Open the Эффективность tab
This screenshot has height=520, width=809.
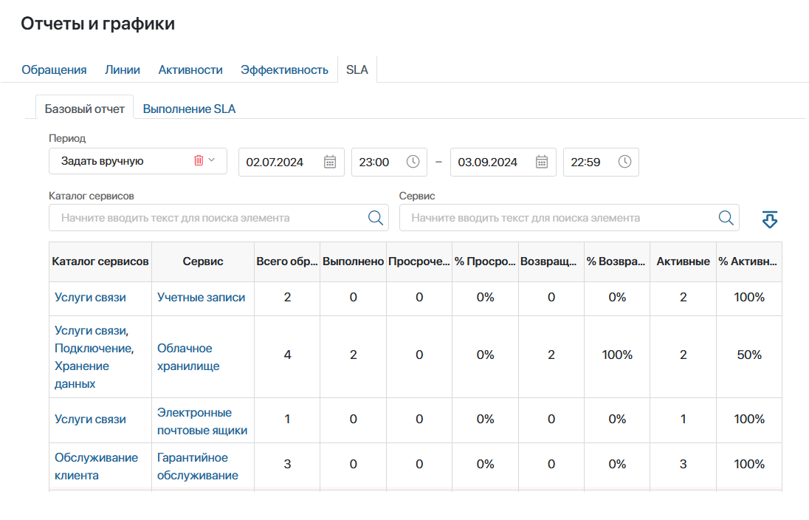coord(284,69)
